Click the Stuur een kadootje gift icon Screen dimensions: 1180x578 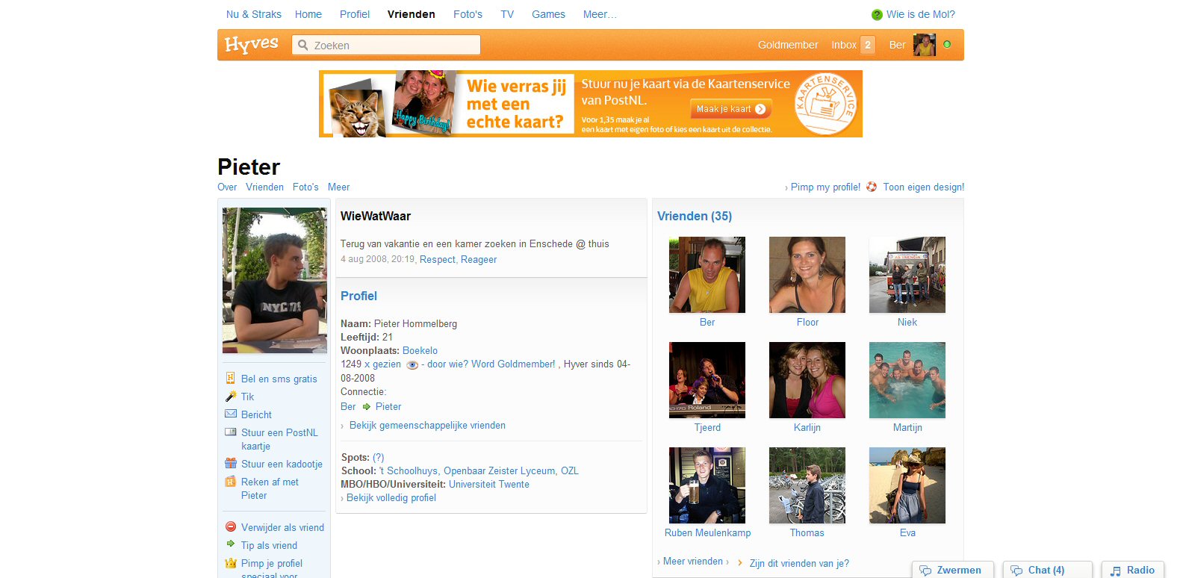point(231,463)
